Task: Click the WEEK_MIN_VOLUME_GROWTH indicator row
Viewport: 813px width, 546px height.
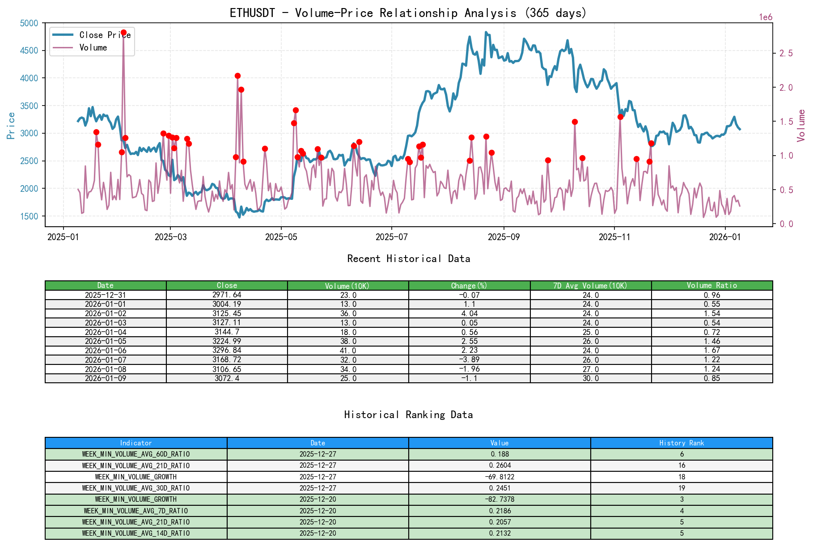Action: click(x=135, y=477)
